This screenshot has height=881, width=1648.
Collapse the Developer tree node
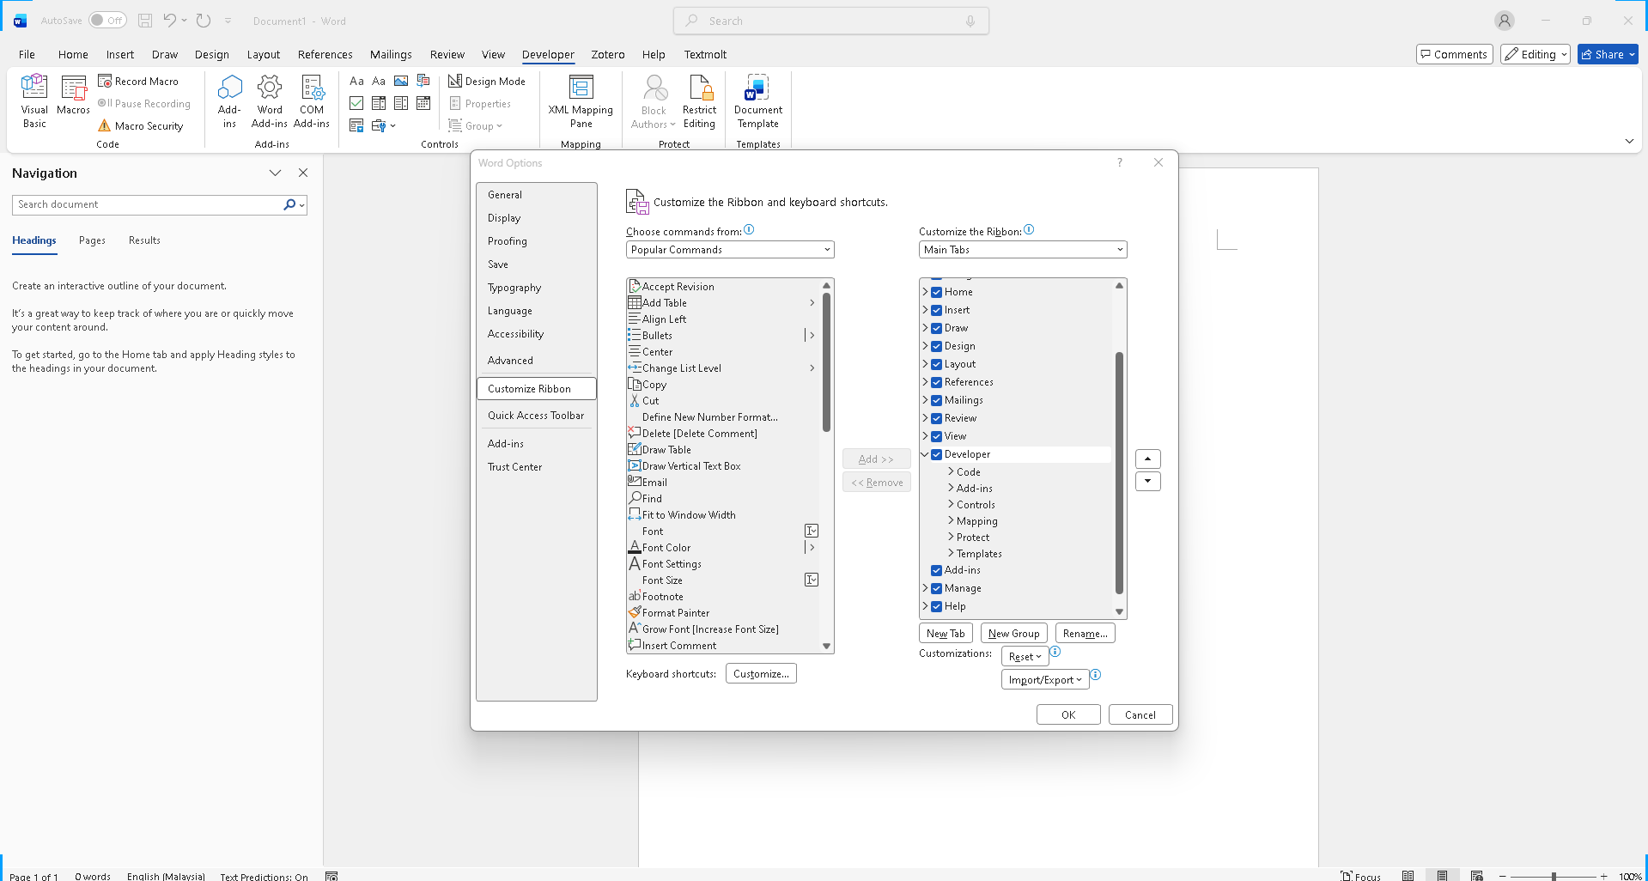pos(926,454)
